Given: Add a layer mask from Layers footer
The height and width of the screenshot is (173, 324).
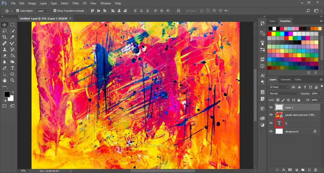Looking at the screenshot, I should [x=290, y=170].
